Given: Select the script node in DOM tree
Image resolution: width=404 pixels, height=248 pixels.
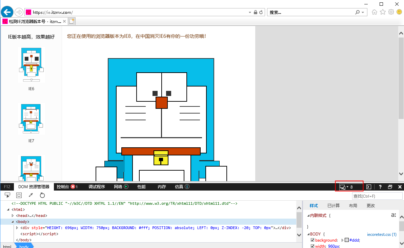Looking at the screenshot, I should (39, 234).
